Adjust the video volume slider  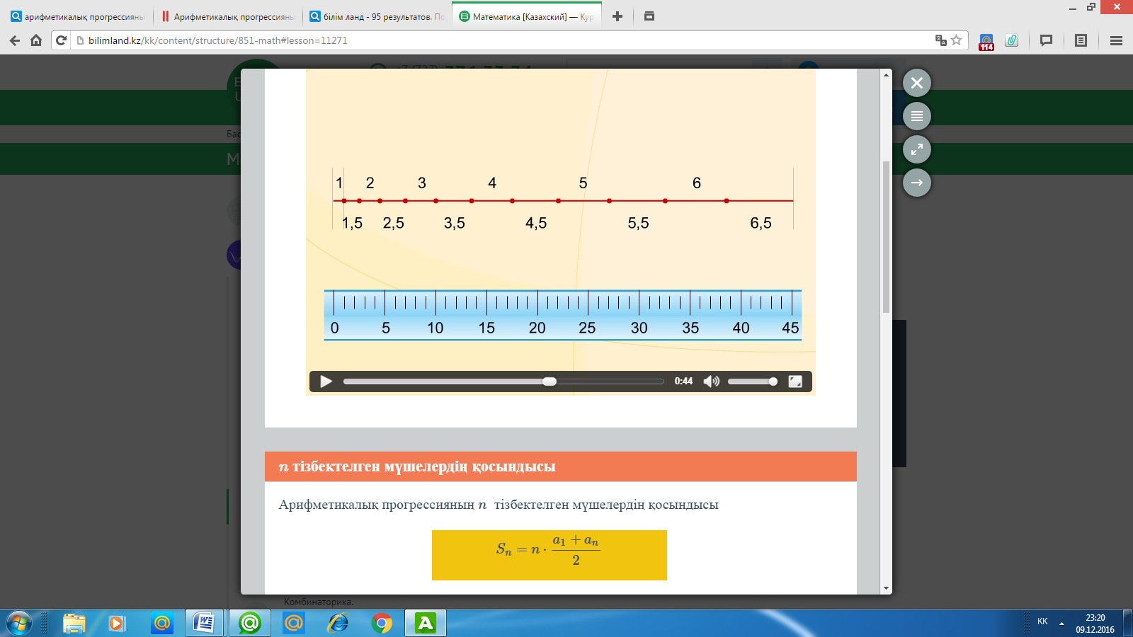[x=753, y=381]
